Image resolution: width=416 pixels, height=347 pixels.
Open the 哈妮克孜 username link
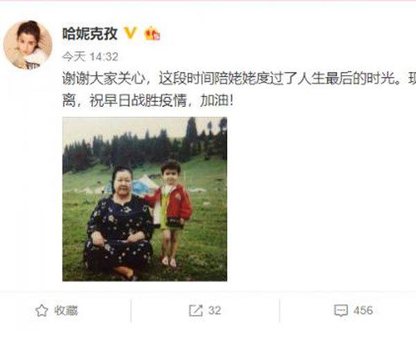pos(90,34)
